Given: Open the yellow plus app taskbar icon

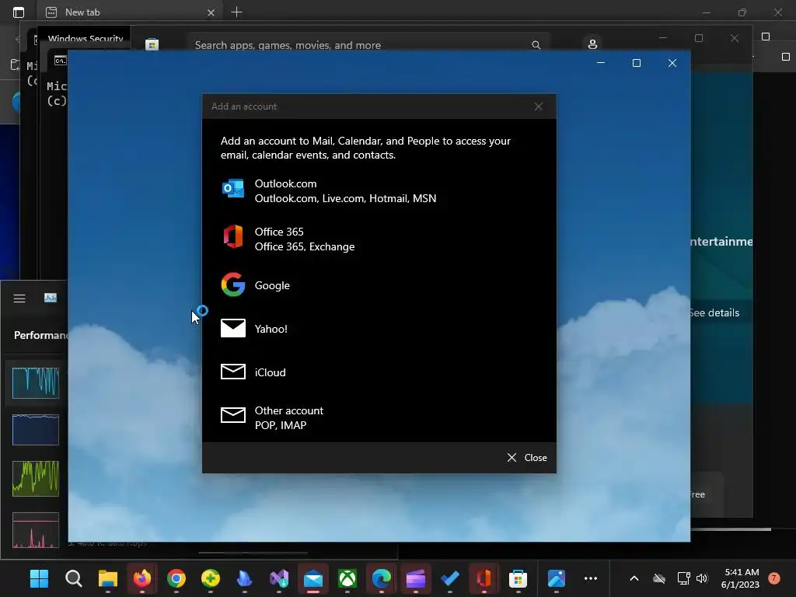Looking at the screenshot, I should click(x=210, y=578).
